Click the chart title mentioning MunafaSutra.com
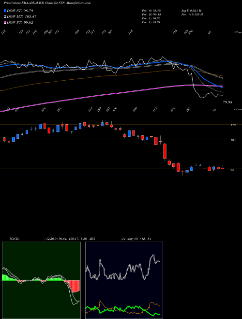 tap(47, 3)
